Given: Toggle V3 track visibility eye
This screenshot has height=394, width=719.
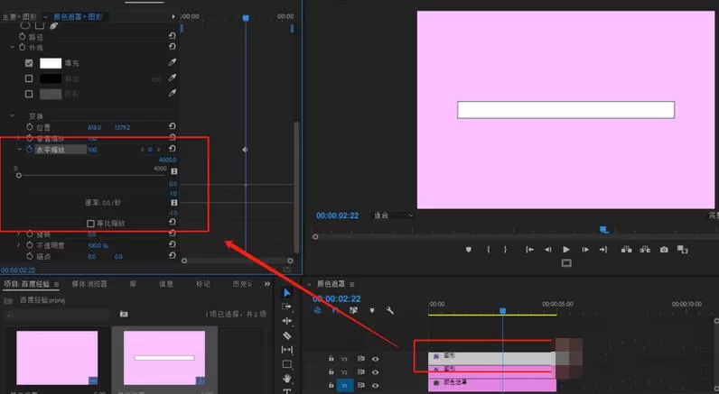Looking at the screenshot, I should 375,359.
